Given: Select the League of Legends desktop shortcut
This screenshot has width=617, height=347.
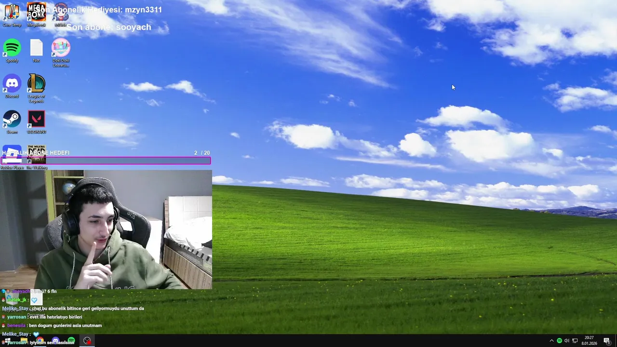Looking at the screenshot, I should [36, 89].
